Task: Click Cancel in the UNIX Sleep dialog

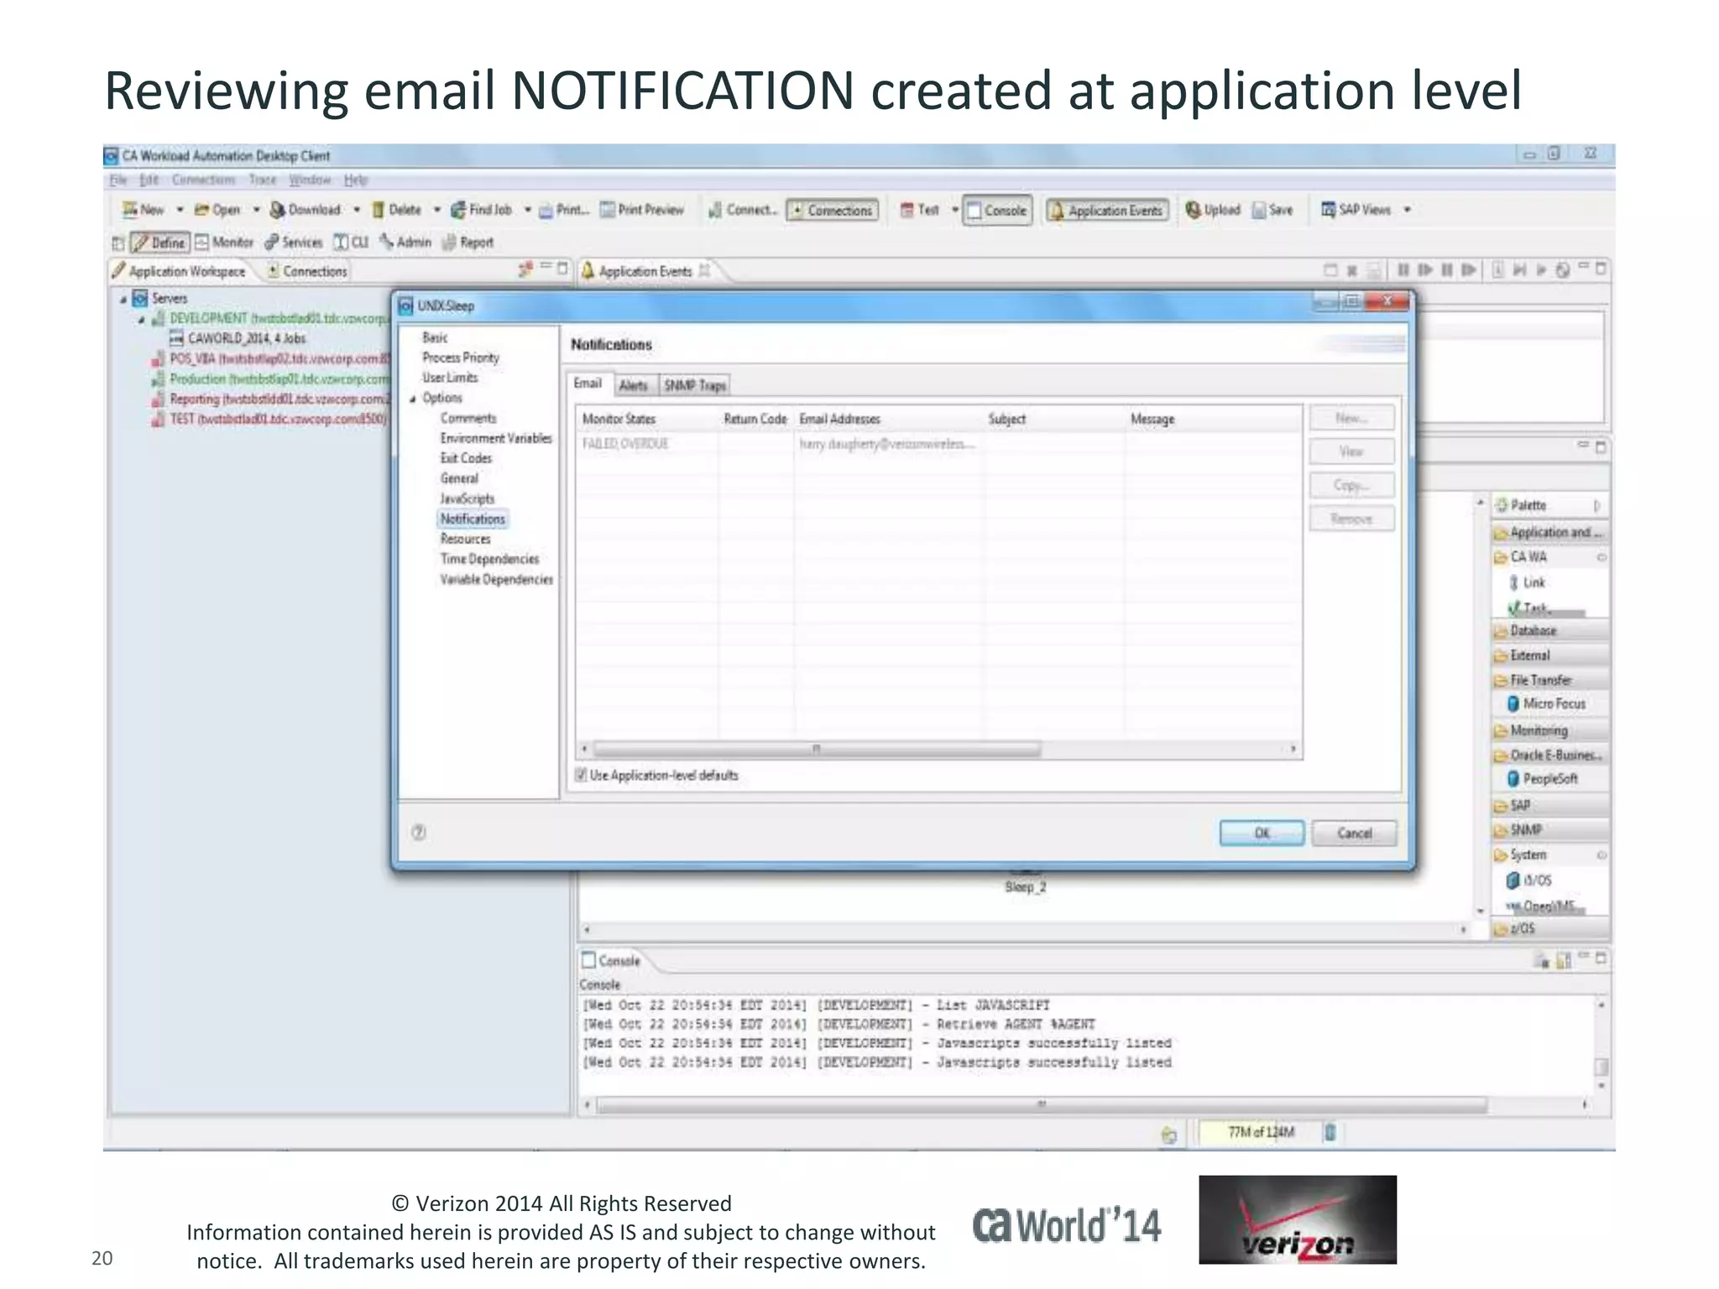Action: tap(1355, 832)
